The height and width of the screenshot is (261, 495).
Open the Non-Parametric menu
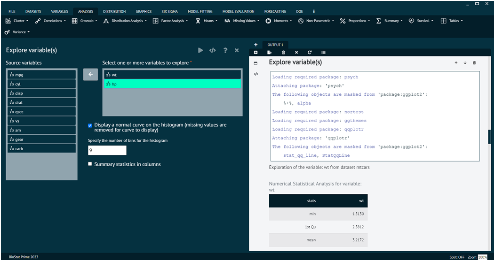[x=316, y=21]
